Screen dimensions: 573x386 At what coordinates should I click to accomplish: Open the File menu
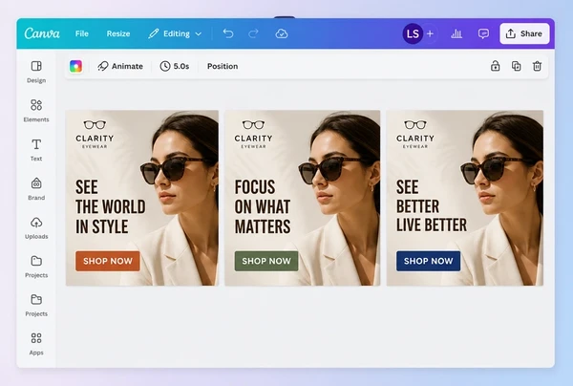[82, 33]
